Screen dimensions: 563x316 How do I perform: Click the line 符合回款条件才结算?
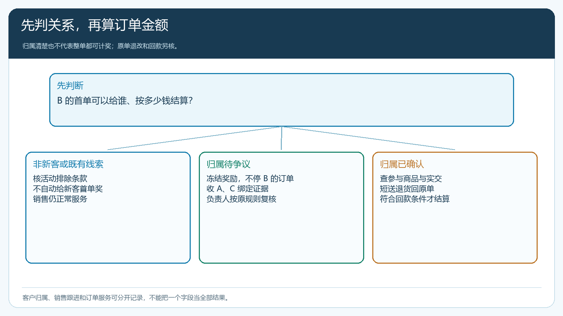[415, 199]
